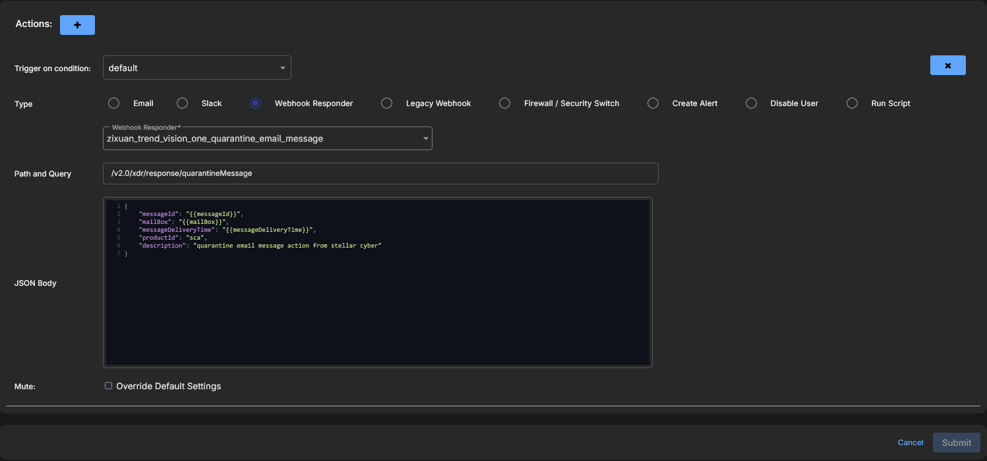Click line 6 description in JSON editor
This screenshot has height=461, width=987.
coord(260,246)
